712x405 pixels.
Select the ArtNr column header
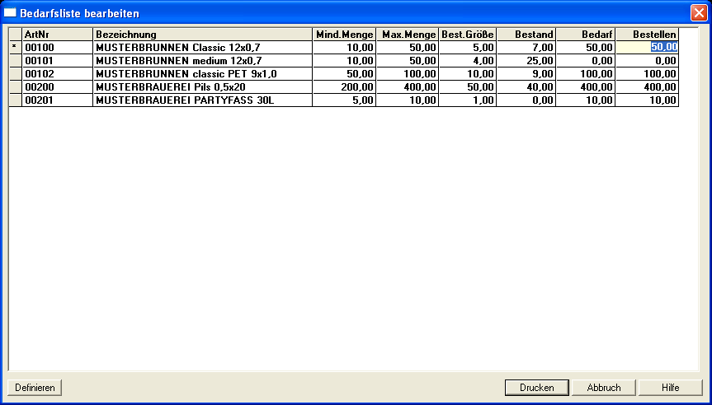point(57,34)
